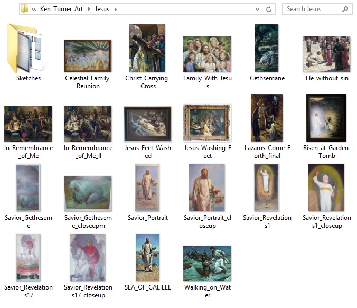Select the Gethsemane image thumbnail
This screenshot has width=357, height=308.
(x=267, y=48)
